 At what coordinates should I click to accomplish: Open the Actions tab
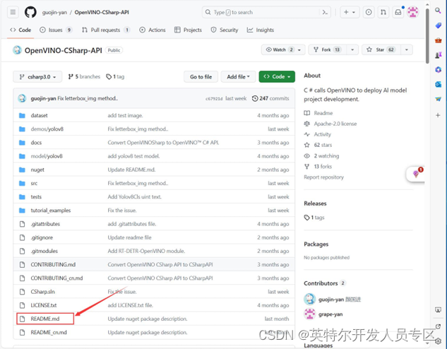[153, 30]
